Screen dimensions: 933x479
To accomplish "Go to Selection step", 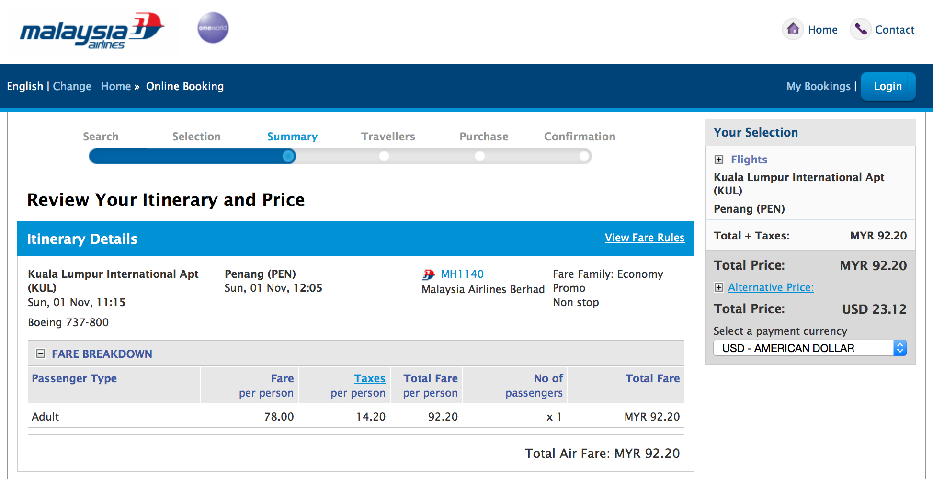I will pyautogui.click(x=196, y=137).
